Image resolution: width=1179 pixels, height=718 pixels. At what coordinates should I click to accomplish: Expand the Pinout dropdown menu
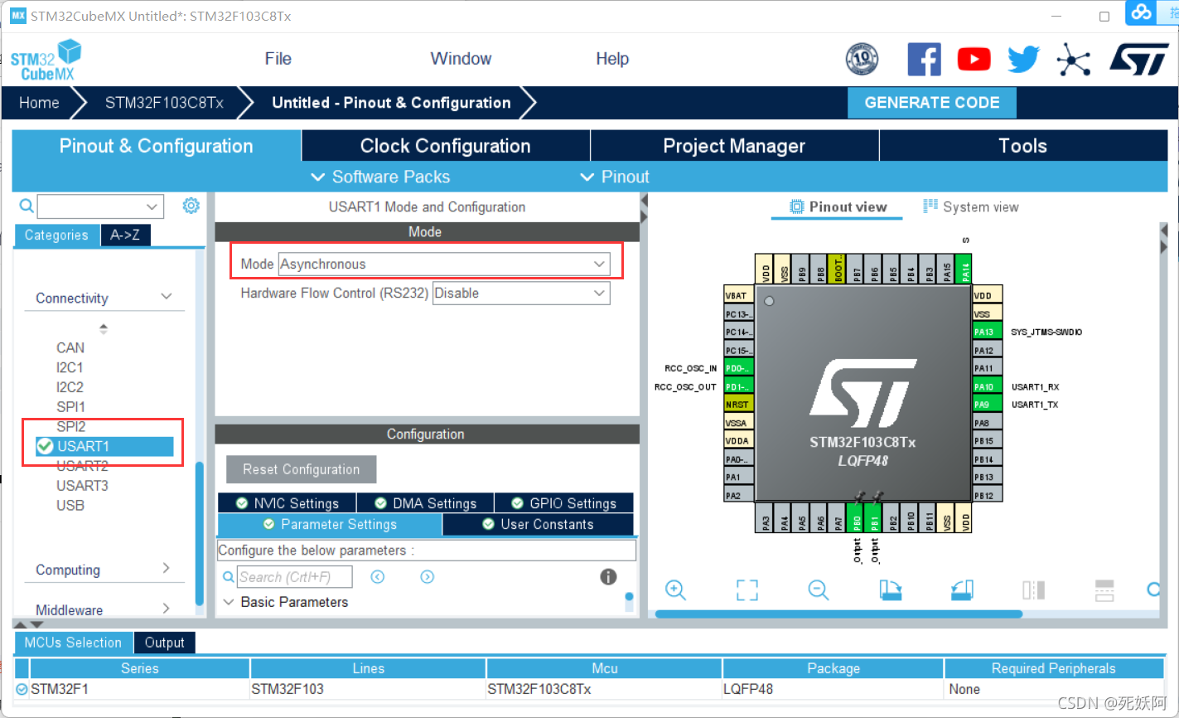coord(614,177)
